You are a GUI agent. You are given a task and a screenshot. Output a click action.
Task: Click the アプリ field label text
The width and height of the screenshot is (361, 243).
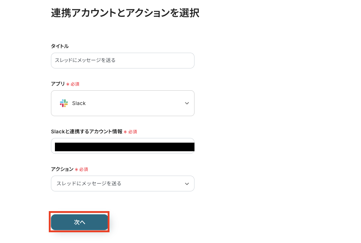(x=57, y=84)
